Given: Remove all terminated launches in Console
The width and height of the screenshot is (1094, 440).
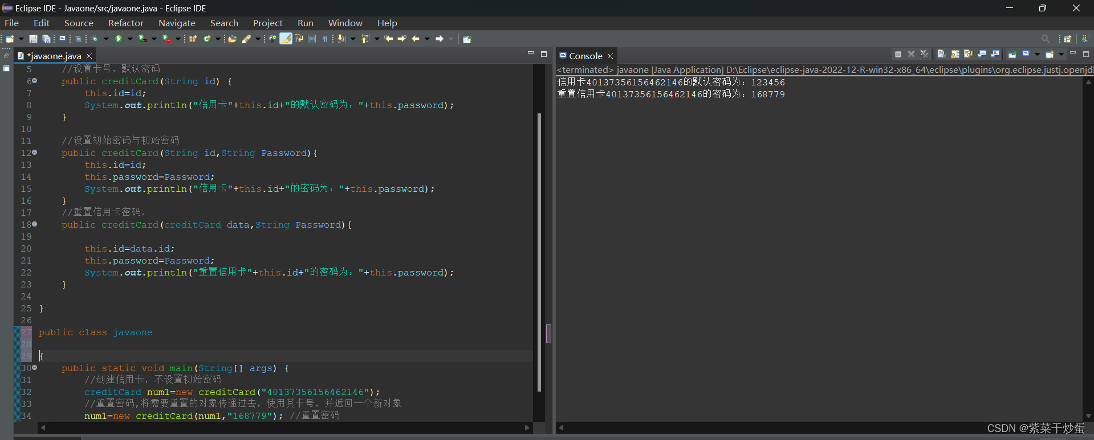Looking at the screenshot, I should (924, 54).
